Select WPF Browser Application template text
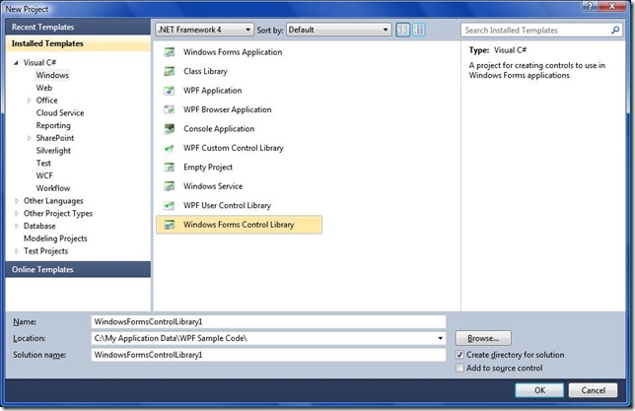The width and height of the screenshot is (635, 411). tap(227, 109)
